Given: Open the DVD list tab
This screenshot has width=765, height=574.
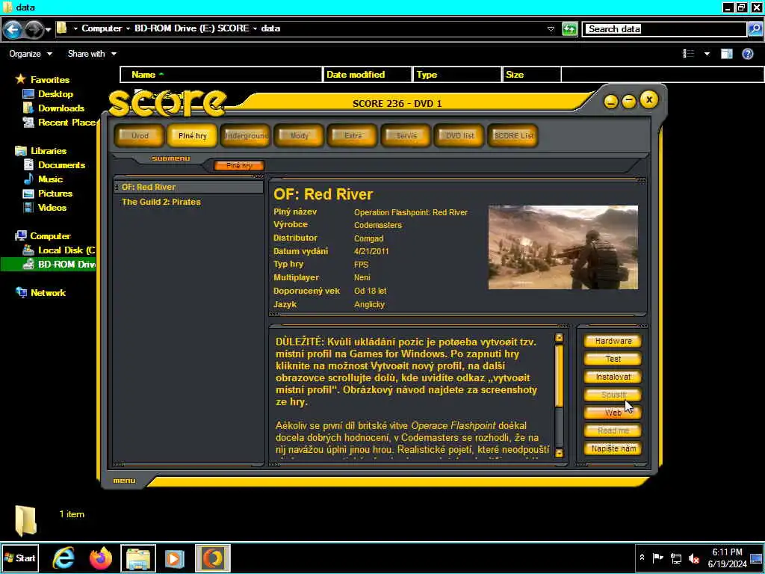Looking at the screenshot, I should tap(459, 136).
